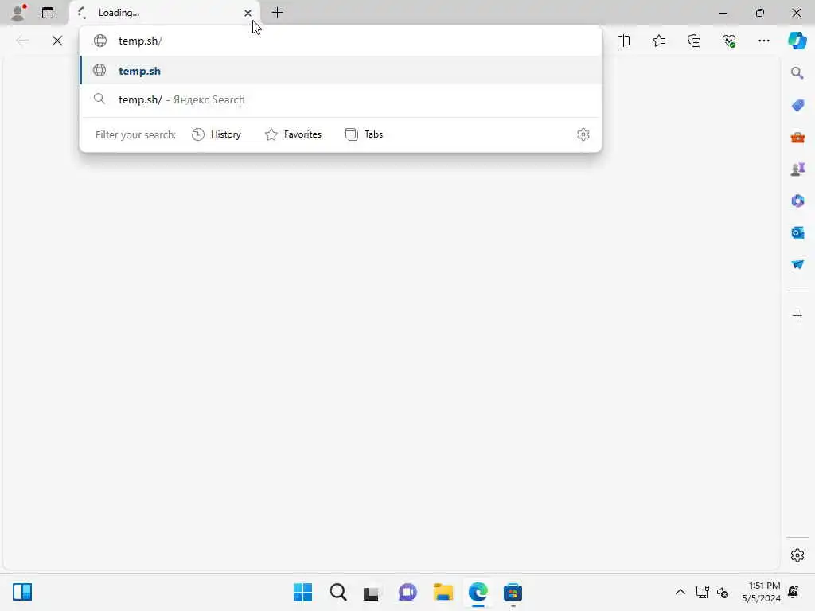Open the sidebar Games icon

click(x=797, y=169)
